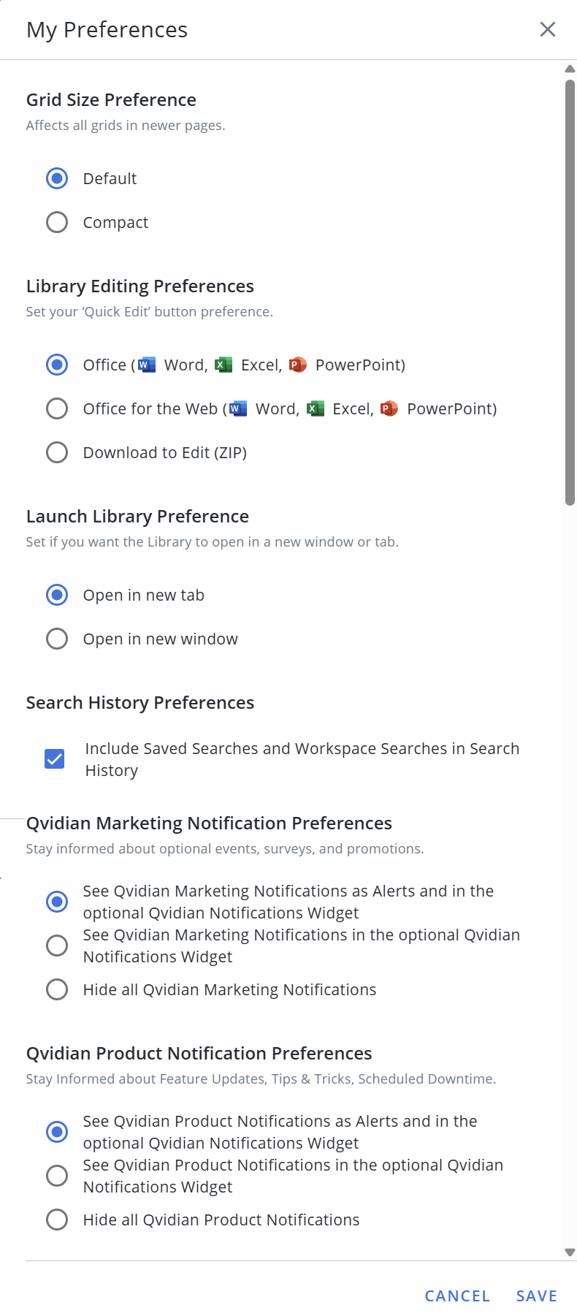Image resolution: width=577 pixels, height=1316 pixels.
Task: Choose Office for the Web editing option
Action: [57, 408]
